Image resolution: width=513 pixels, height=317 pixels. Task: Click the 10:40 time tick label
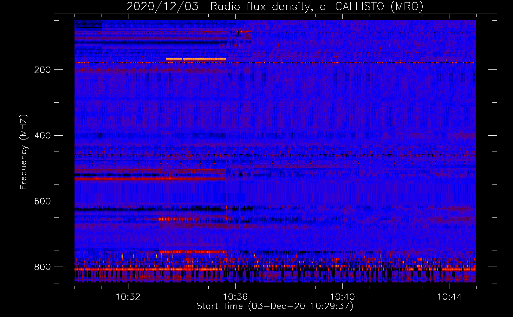point(342,297)
